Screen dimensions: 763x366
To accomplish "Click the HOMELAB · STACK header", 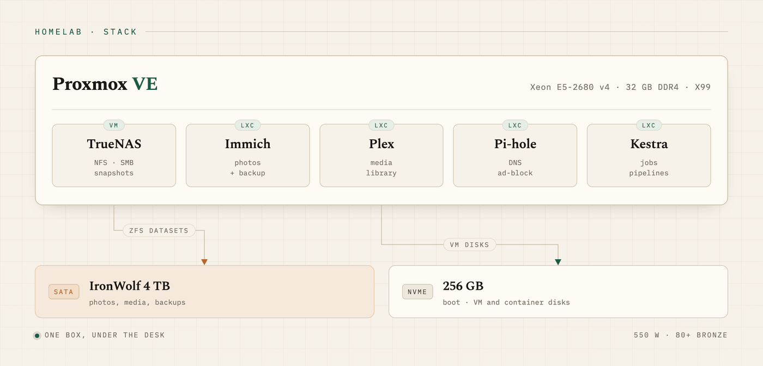I will tap(86, 32).
